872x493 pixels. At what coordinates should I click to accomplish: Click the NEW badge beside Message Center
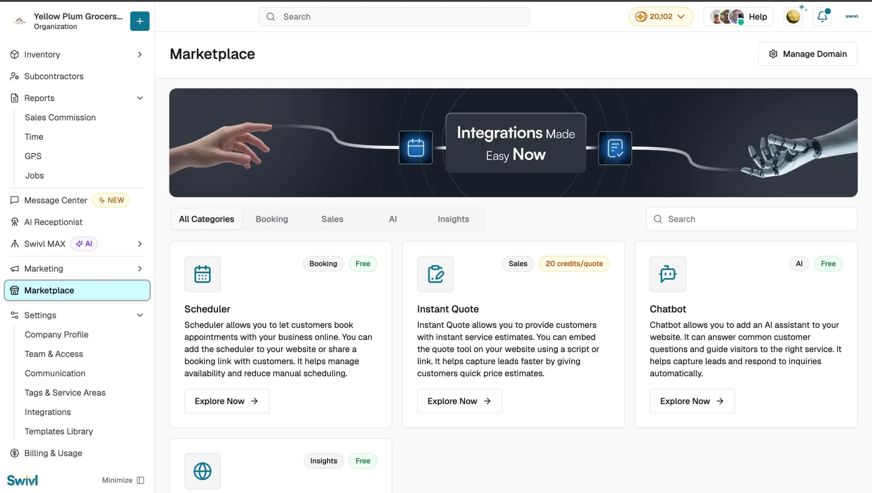pos(111,200)
